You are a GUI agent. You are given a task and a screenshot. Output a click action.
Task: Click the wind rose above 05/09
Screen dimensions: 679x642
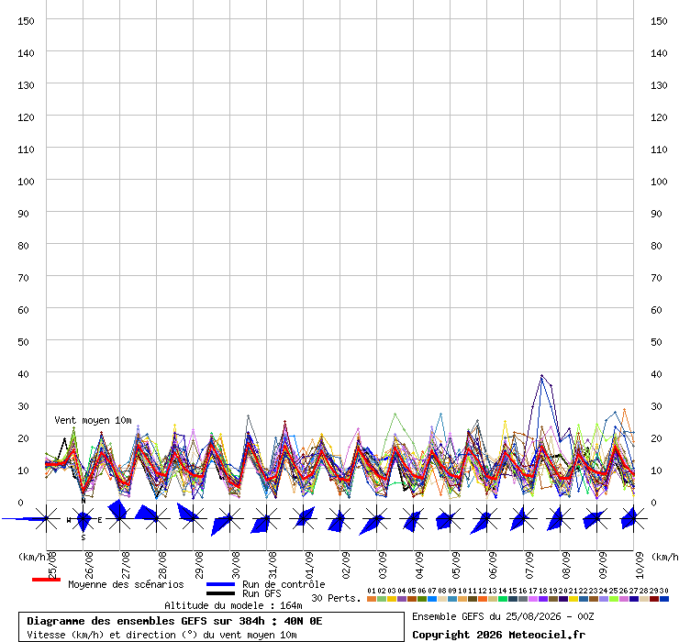450,518
